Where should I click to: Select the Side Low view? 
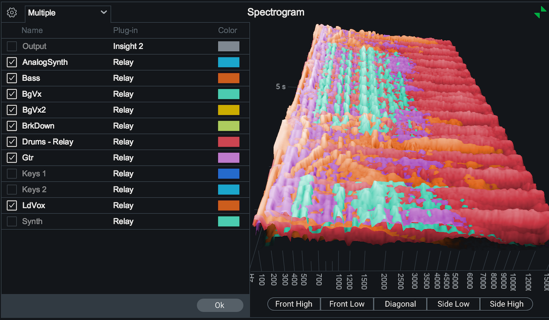(x=453, y=304)
